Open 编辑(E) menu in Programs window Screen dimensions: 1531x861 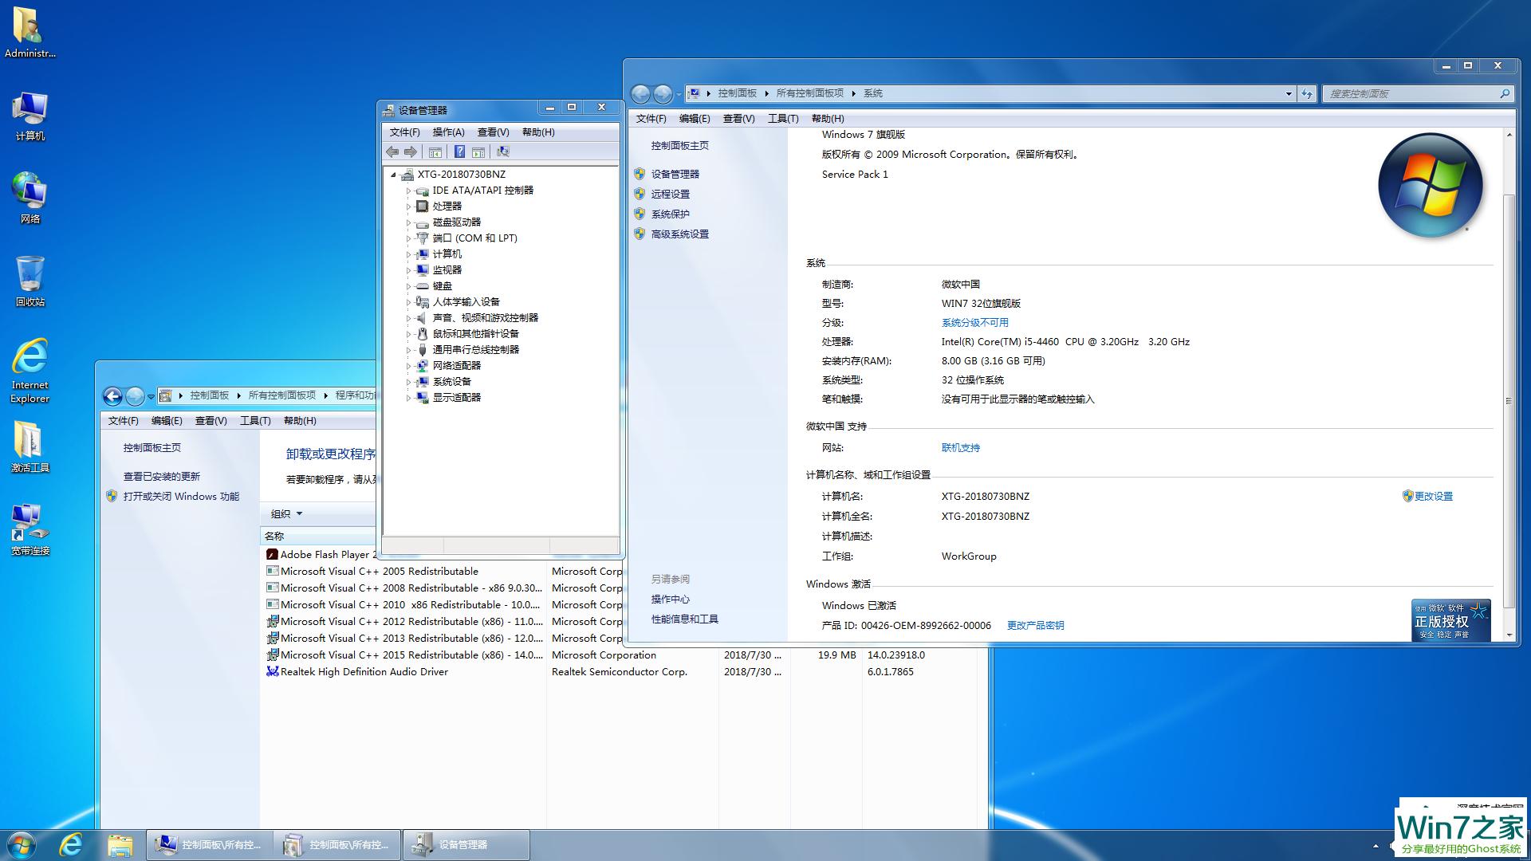coord(167,421)
